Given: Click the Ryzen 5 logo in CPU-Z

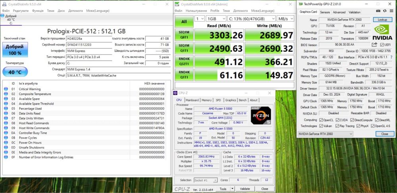Looking at the screenshot, I should click(261, 115).
